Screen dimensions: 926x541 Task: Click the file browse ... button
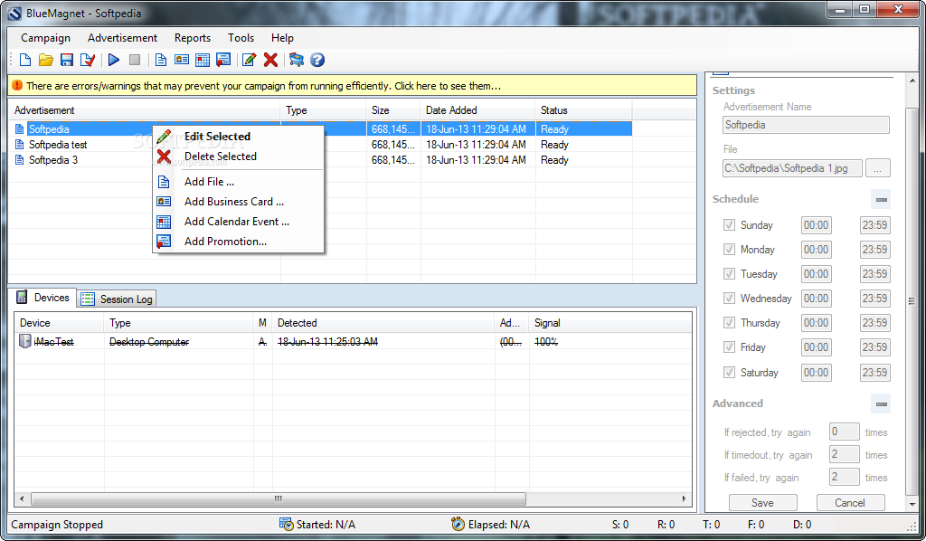tap(878, 168)
